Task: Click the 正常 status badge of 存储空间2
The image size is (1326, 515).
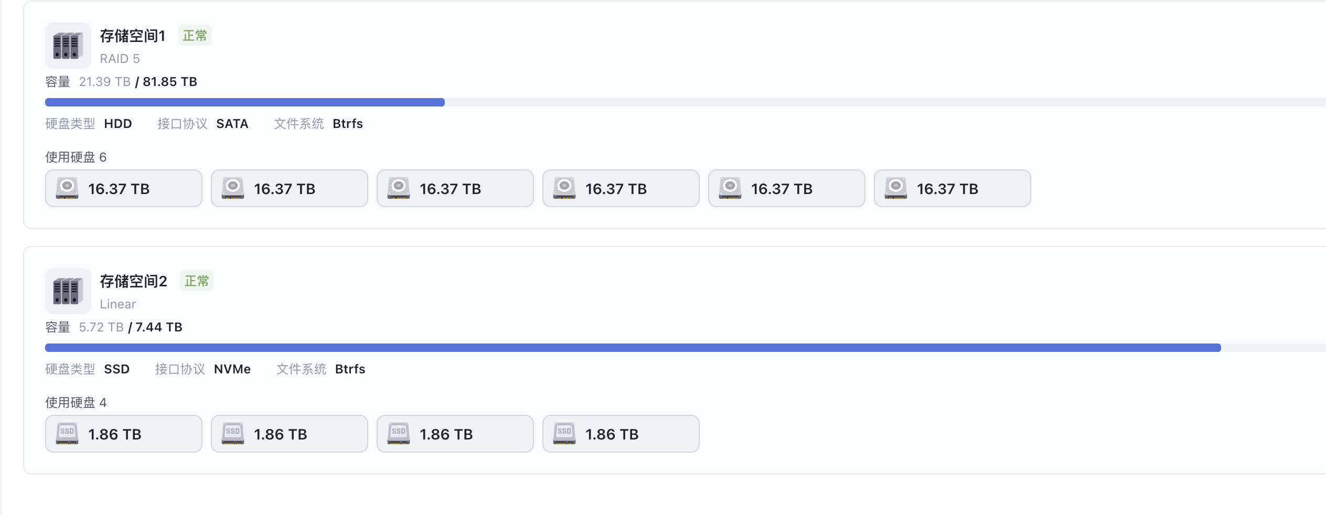Action: 197,281
